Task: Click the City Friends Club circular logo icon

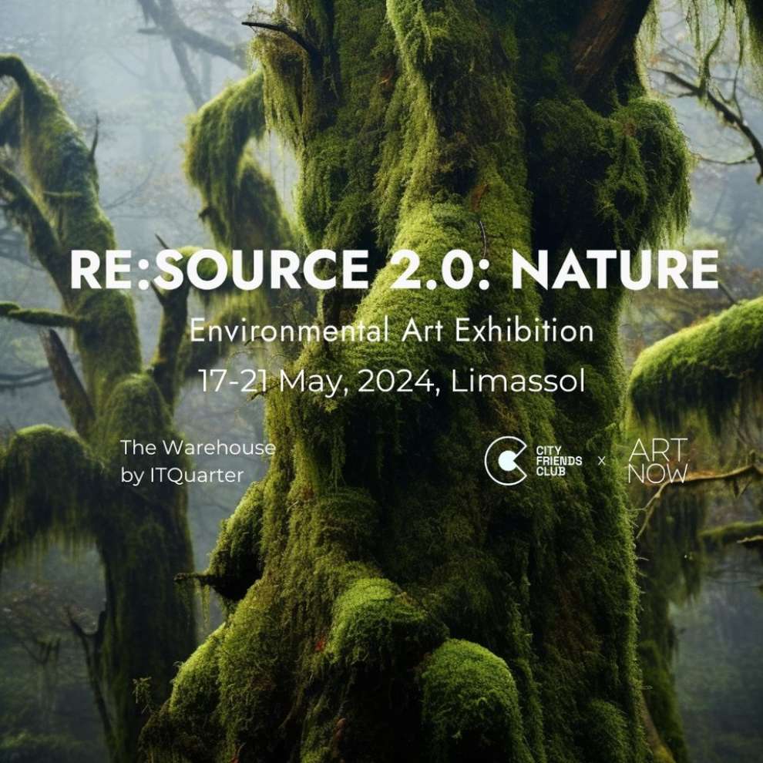Action: point(506,461)
